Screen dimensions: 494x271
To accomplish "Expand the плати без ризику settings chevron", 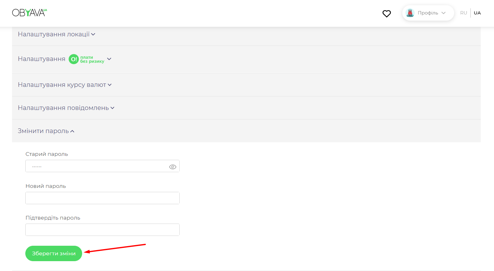I will tap(109, 59).
